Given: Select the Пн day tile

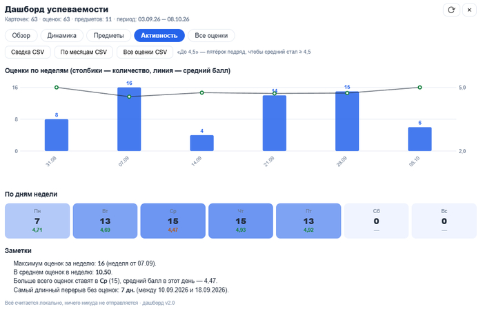Looking at the screenshot, I should click(x=37, y=221).
